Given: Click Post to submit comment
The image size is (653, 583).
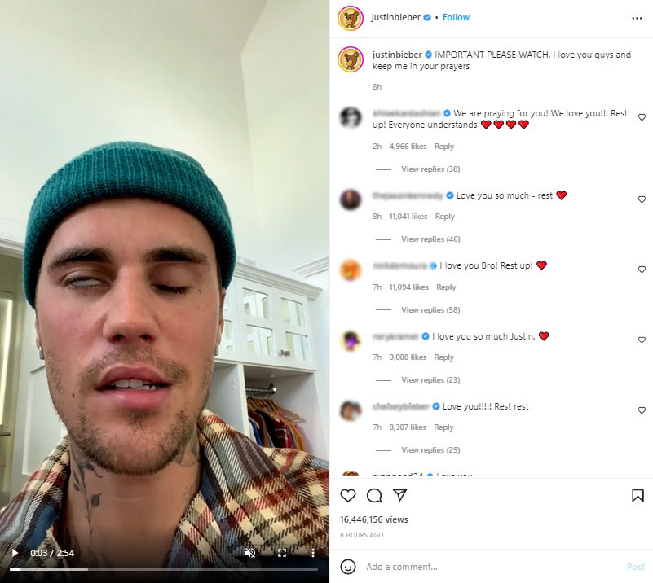Looking at the screenshot, I should (x=636, y=567).
